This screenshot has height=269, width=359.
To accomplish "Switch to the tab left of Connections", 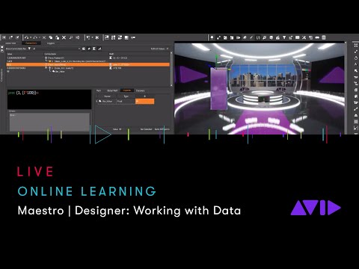I will pyautogui.click(x=10, y=43).
